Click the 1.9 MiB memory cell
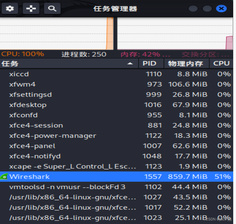 pyautogui.click(x=193, y=166)
